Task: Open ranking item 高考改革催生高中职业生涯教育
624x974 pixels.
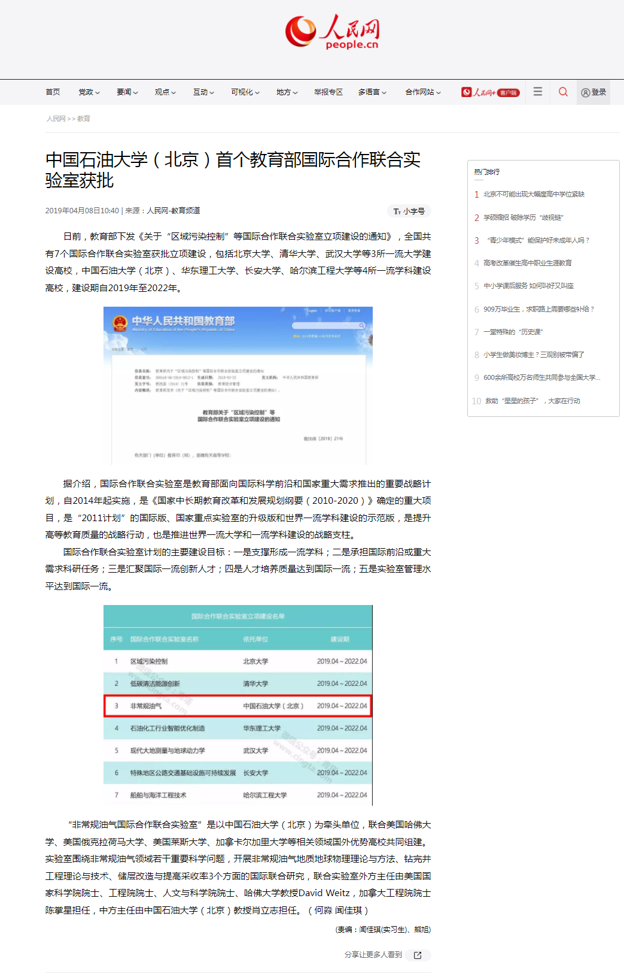Action: 527,263
